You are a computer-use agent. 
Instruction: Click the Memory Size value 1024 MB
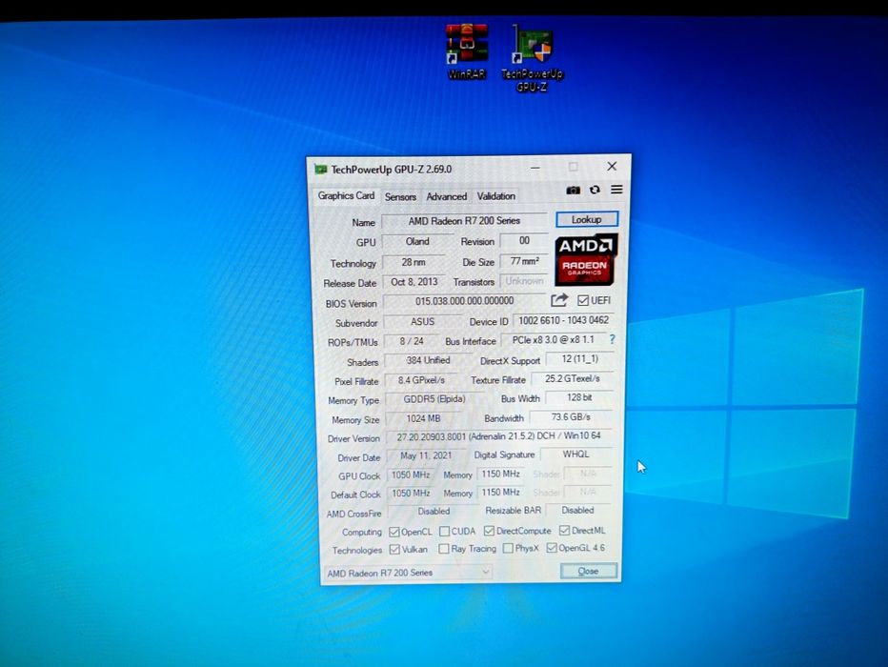(424, 418)
